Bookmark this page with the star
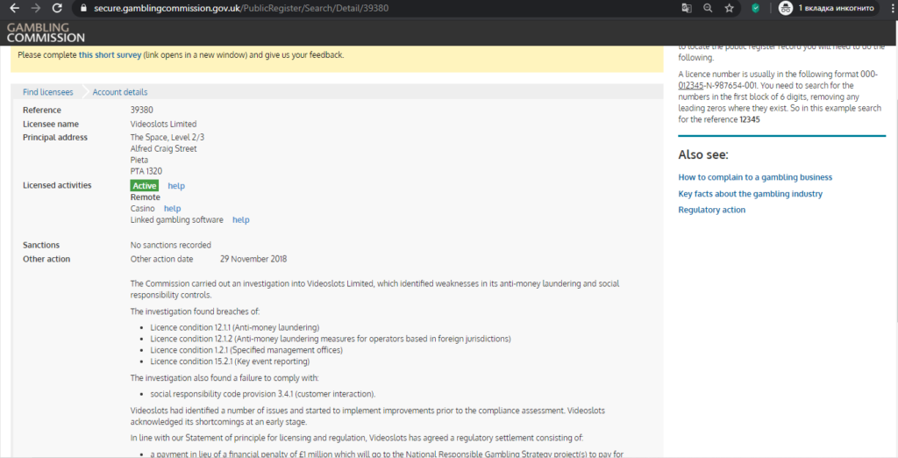 click(729, 8)
